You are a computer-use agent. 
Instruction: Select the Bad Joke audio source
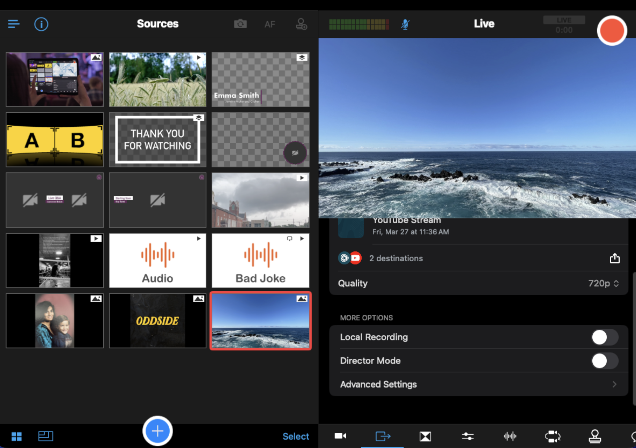pos(260,260)
